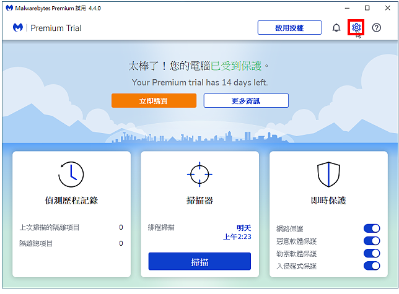Open the help question mark icon

[x=376, y=27]
